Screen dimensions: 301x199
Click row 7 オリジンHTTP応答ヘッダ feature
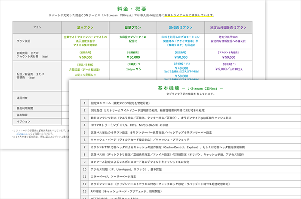168,147
